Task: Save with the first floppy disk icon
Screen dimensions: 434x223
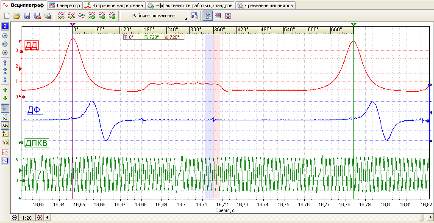Action: coord(27,16)
